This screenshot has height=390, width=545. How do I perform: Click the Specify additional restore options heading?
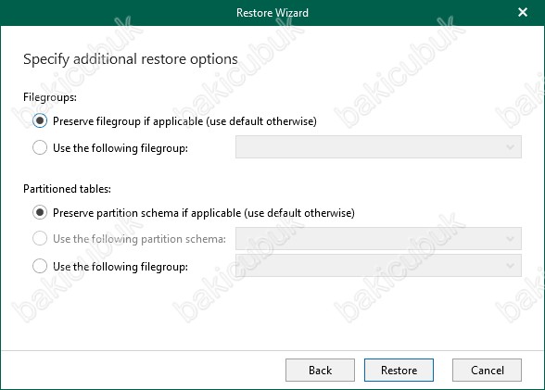coord(131,59)
